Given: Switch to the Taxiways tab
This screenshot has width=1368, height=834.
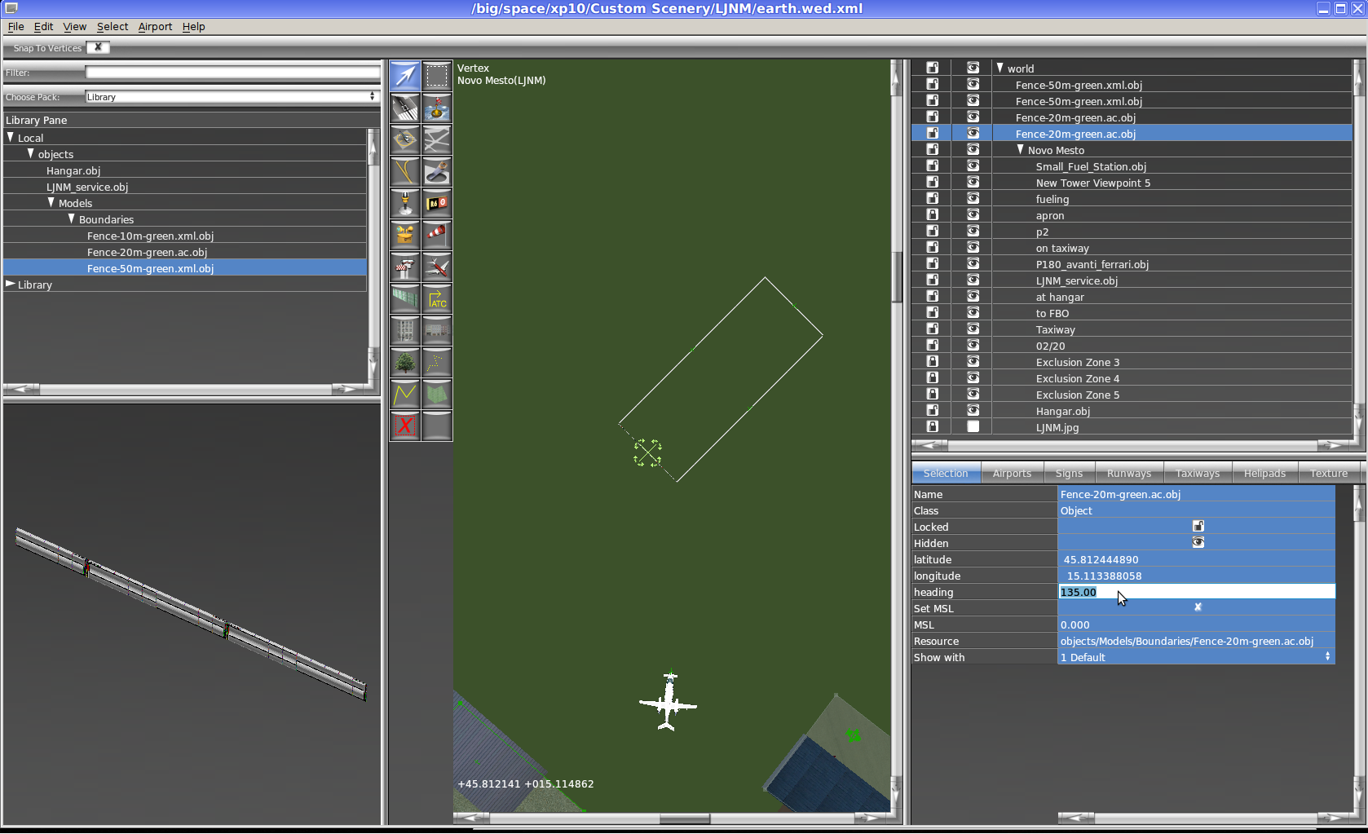Looking at the screenshot, I should [1197, 474].
